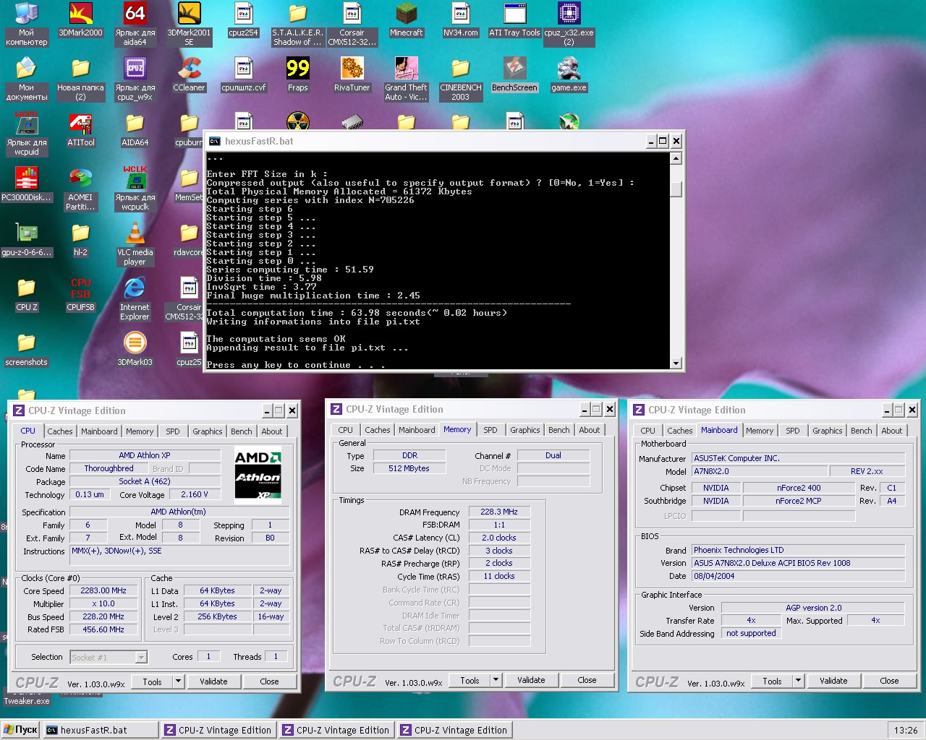This screenshot has height=740, width=926.
Task: Open the Internet Explorer icon
Action: click(x=135, y=298)
